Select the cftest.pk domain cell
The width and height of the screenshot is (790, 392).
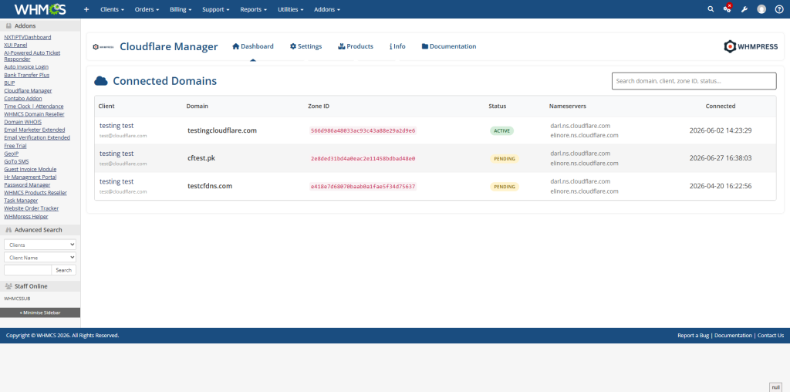click(201, 158)
